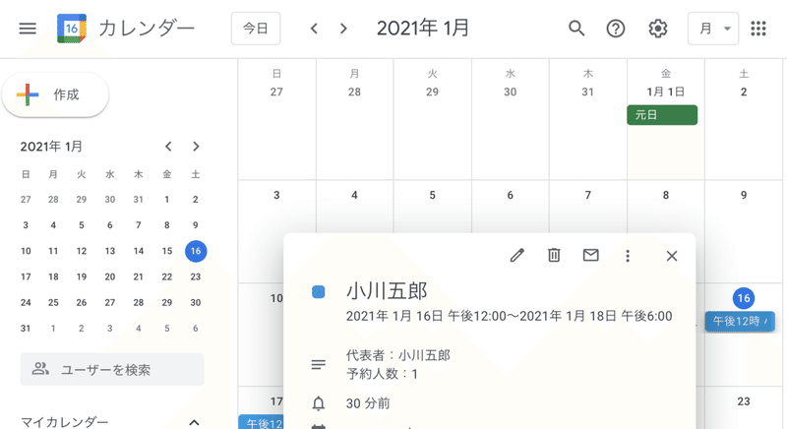
Task: Edit the 小川五郎 event with pencil icon
Action: click(517, 256)
